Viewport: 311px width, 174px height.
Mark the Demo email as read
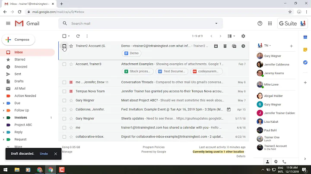point(234,46)
